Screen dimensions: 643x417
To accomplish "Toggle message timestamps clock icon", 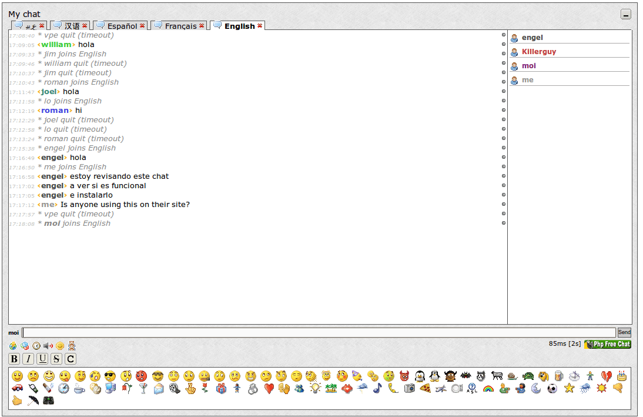I will click(x=36, y=346).
